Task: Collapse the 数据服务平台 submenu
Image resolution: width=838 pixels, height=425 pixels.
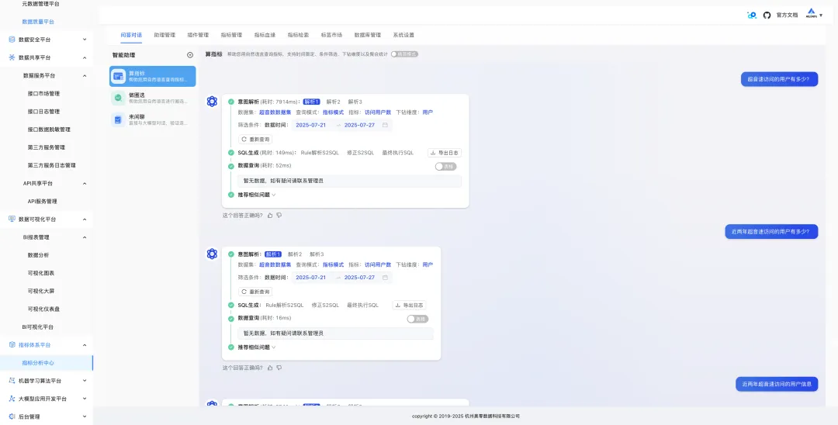Action: coord(85,76)
